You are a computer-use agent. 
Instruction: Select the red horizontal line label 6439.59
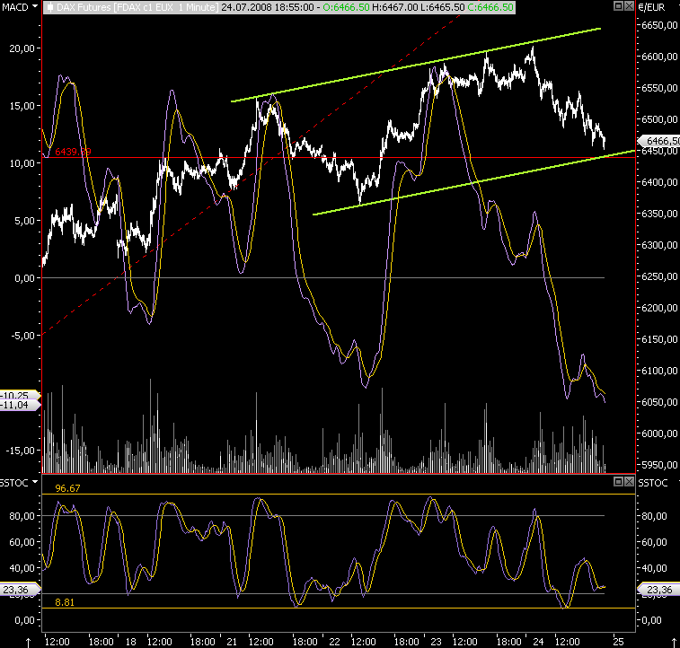point(73,152)
